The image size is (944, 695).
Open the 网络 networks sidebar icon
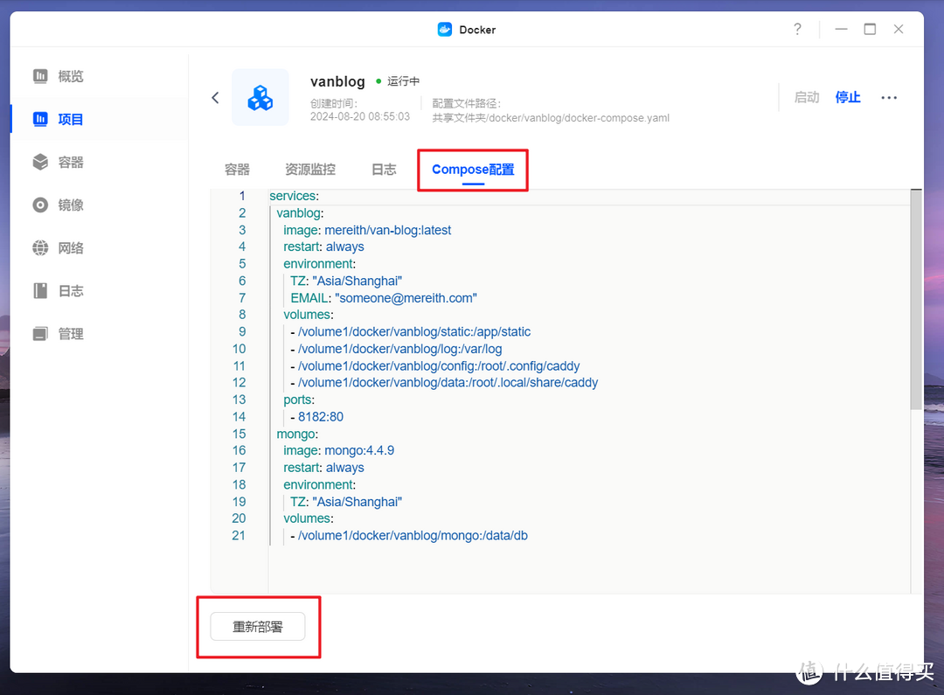click(x=41, y=247)
